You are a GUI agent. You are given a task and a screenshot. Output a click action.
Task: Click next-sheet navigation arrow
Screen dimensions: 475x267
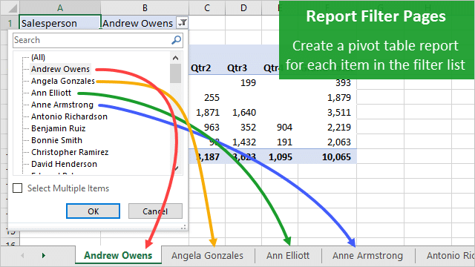(44, 255)
